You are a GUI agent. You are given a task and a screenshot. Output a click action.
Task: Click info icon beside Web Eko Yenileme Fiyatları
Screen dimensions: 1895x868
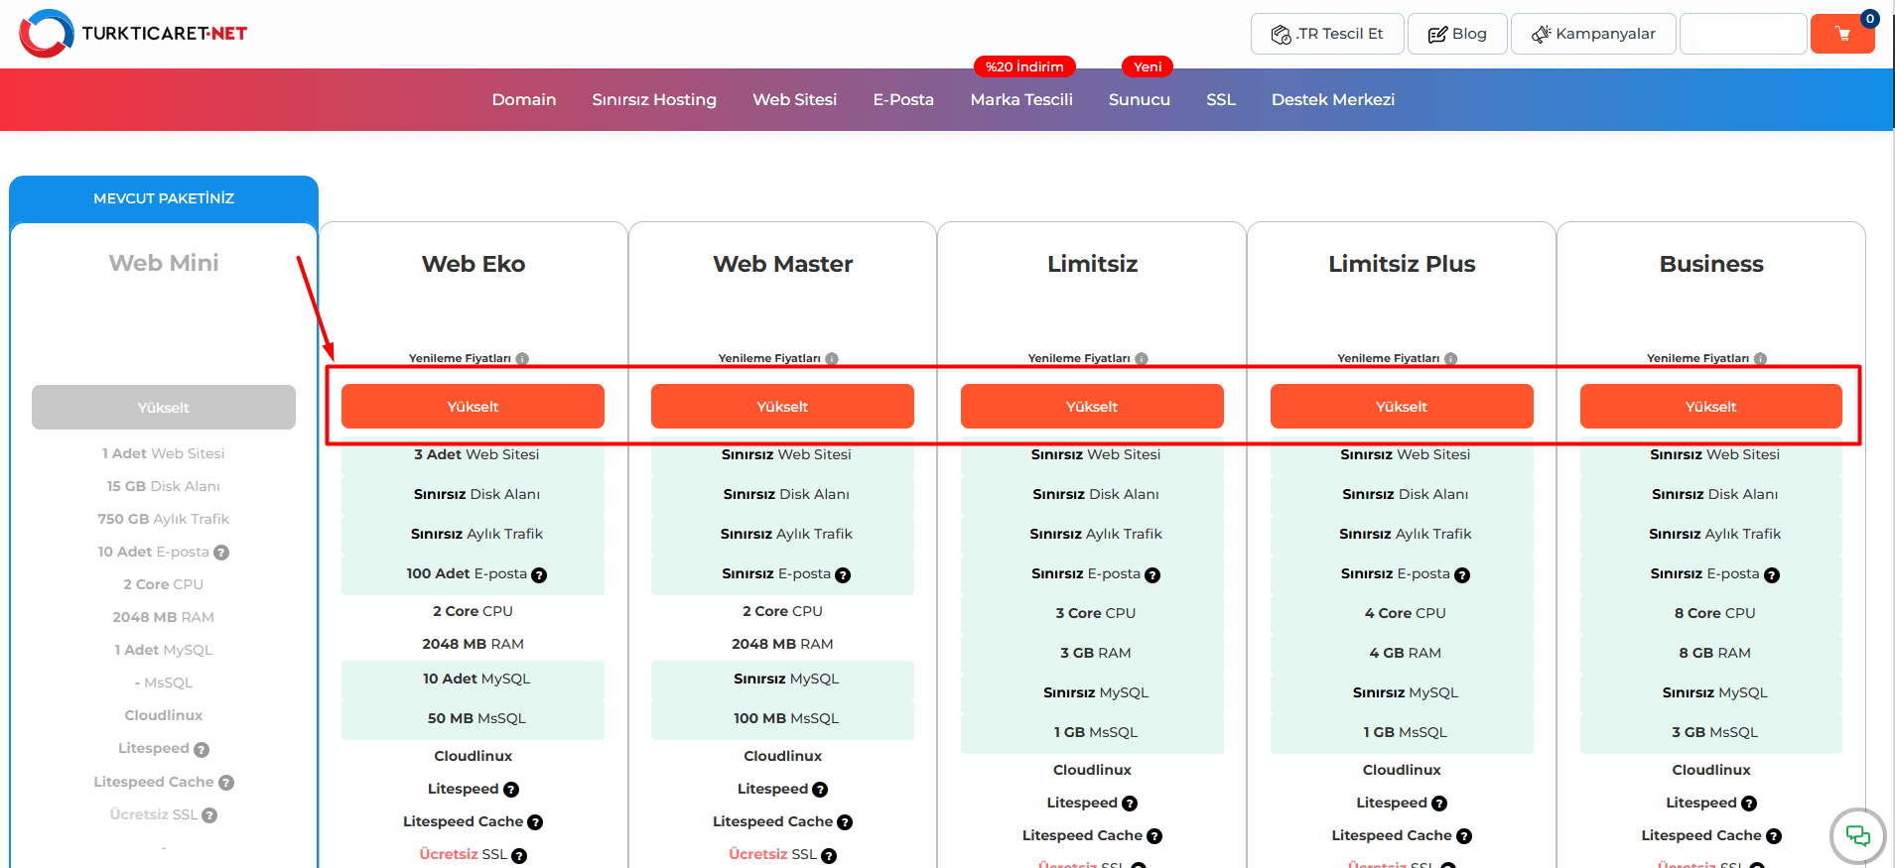tap(522, 359)
